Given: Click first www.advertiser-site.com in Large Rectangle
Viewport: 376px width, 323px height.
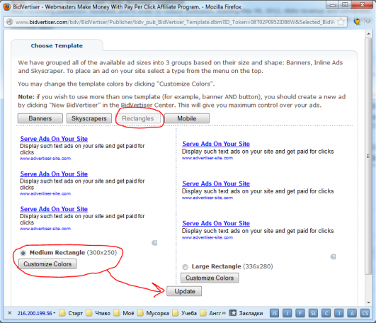Looking at the screenshot, I should click(x=207, y=158).
